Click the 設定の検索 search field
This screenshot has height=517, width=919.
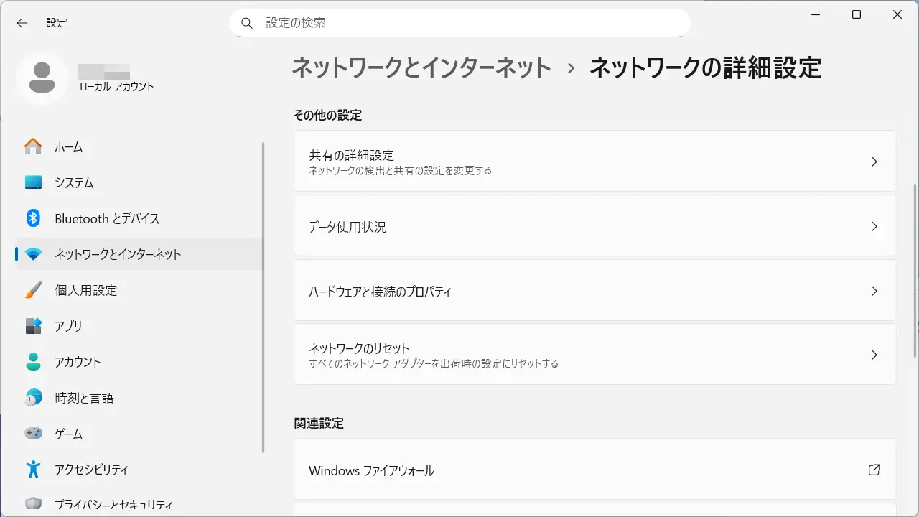(x=459, y=23)
